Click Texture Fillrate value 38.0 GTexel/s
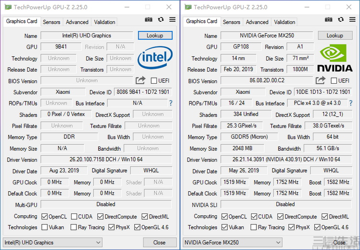This screenshot has height=250, width=360. coord(328,125)
